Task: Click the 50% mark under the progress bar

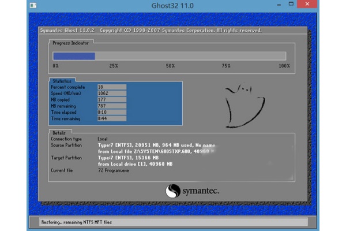Action: [x=170, y=66]
